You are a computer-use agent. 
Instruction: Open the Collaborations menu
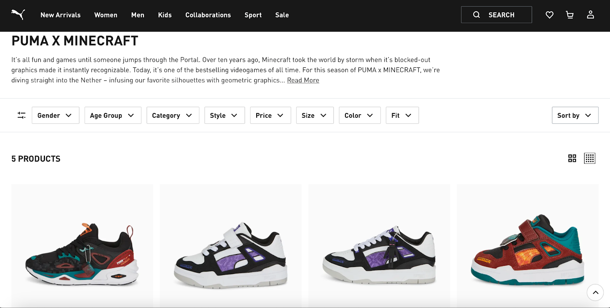[208, 15]
